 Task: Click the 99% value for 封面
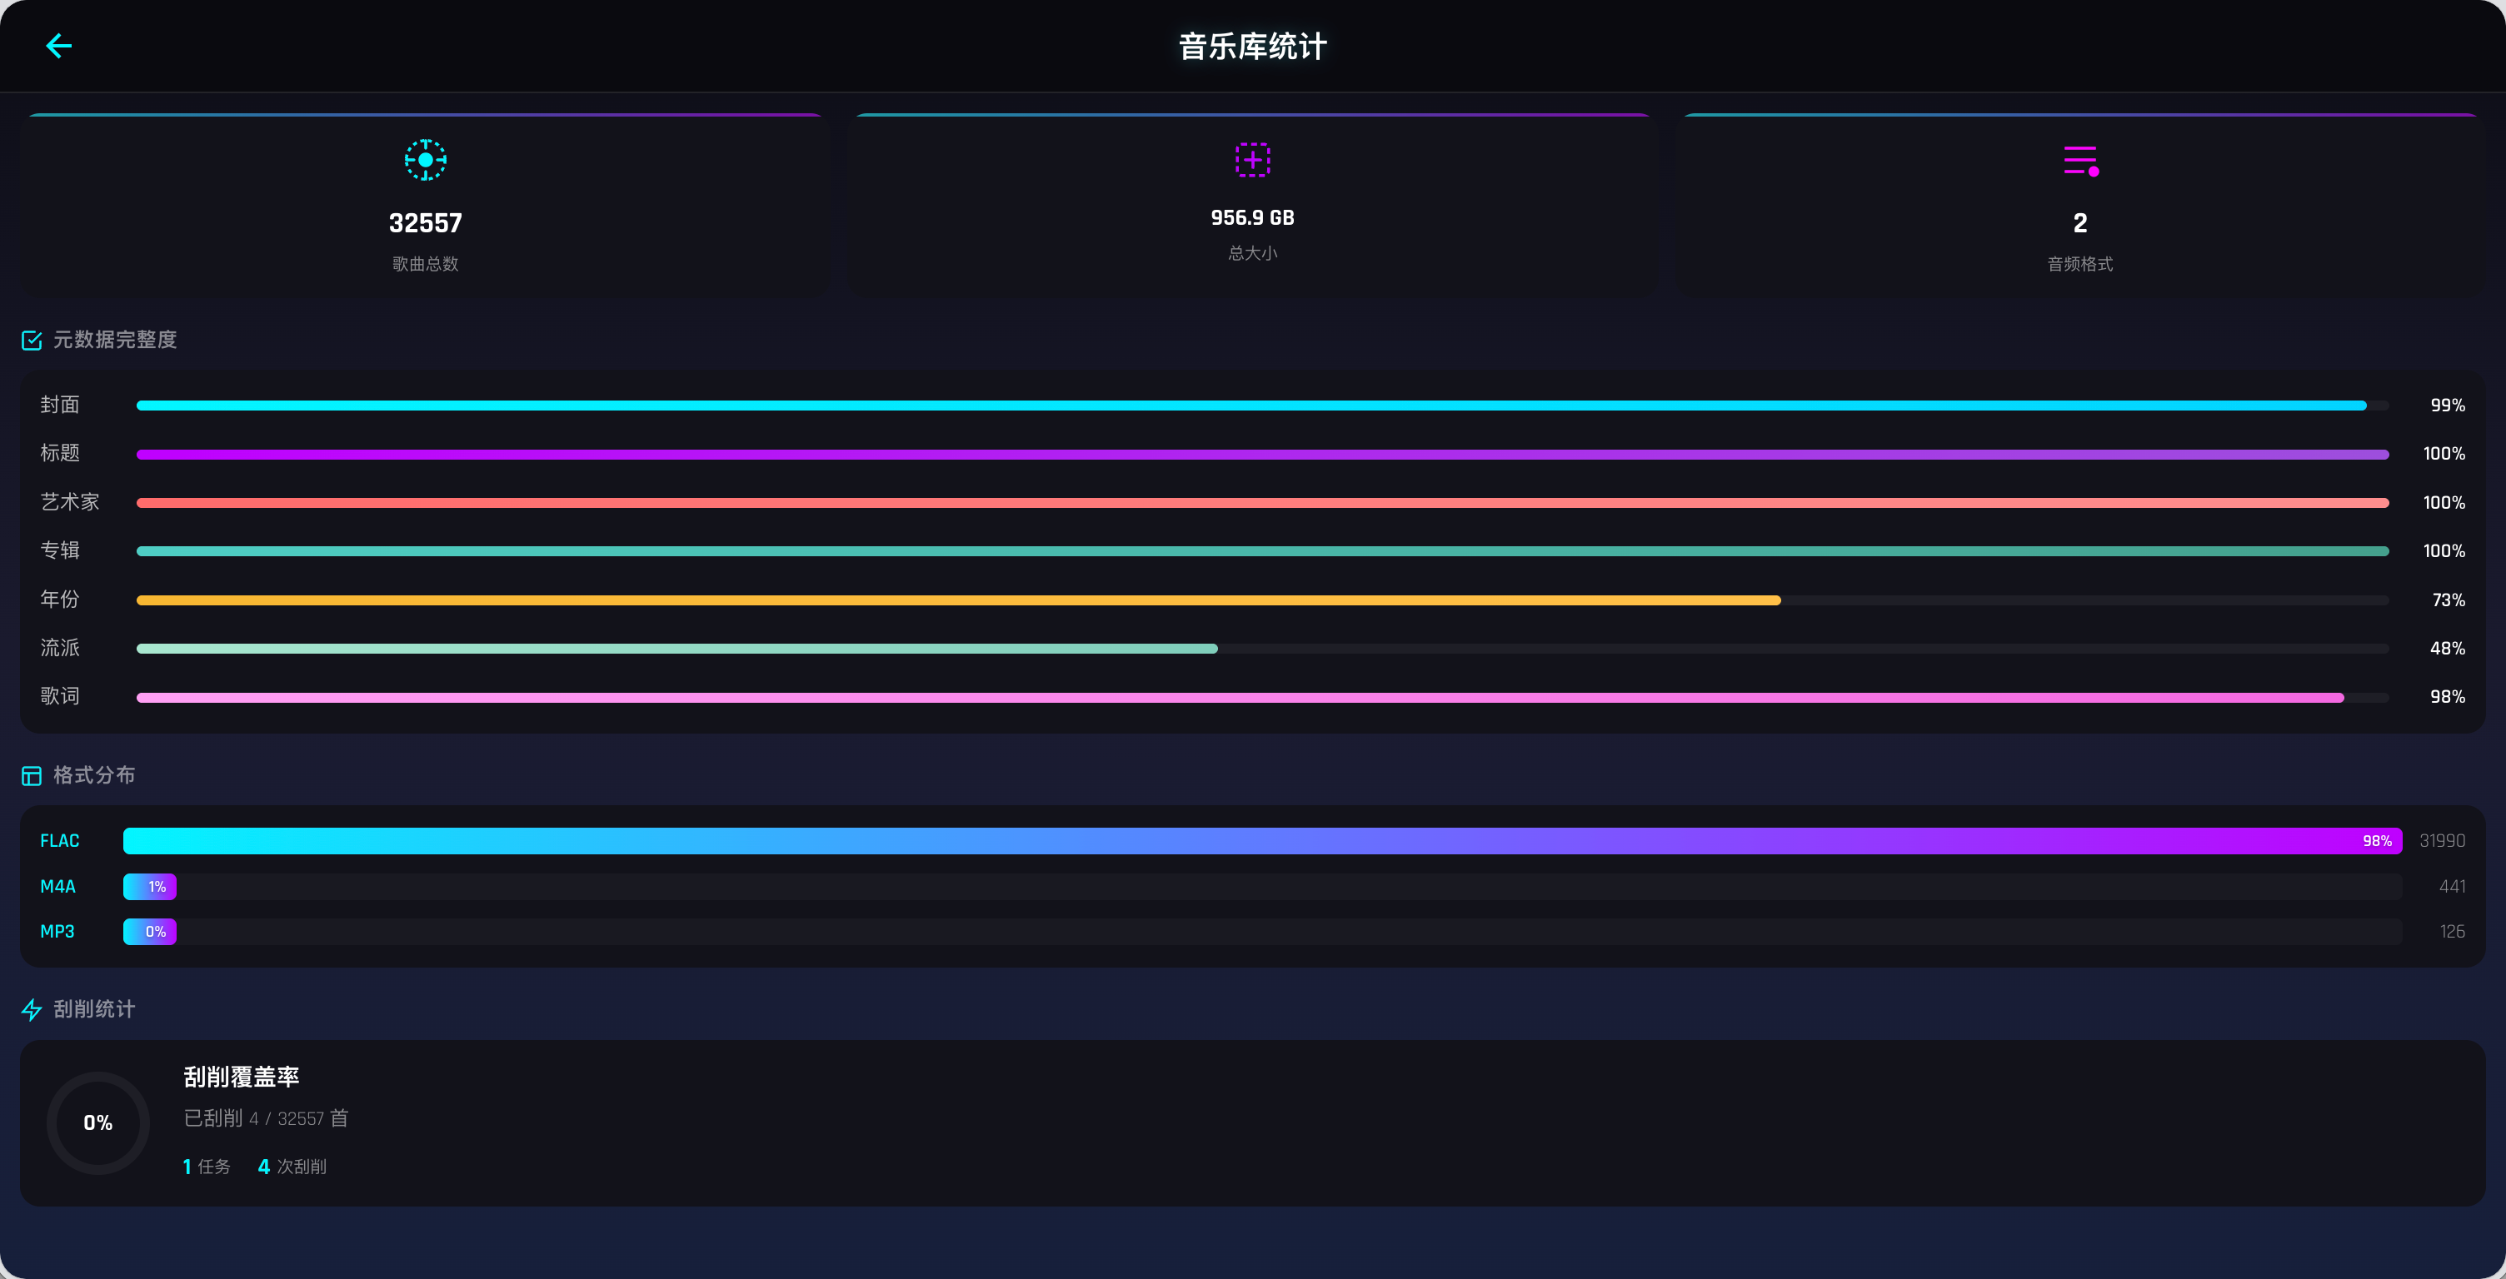2448,406
